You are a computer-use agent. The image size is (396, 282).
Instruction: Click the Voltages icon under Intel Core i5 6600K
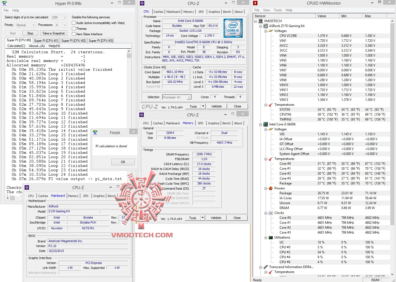coord(271,129)
